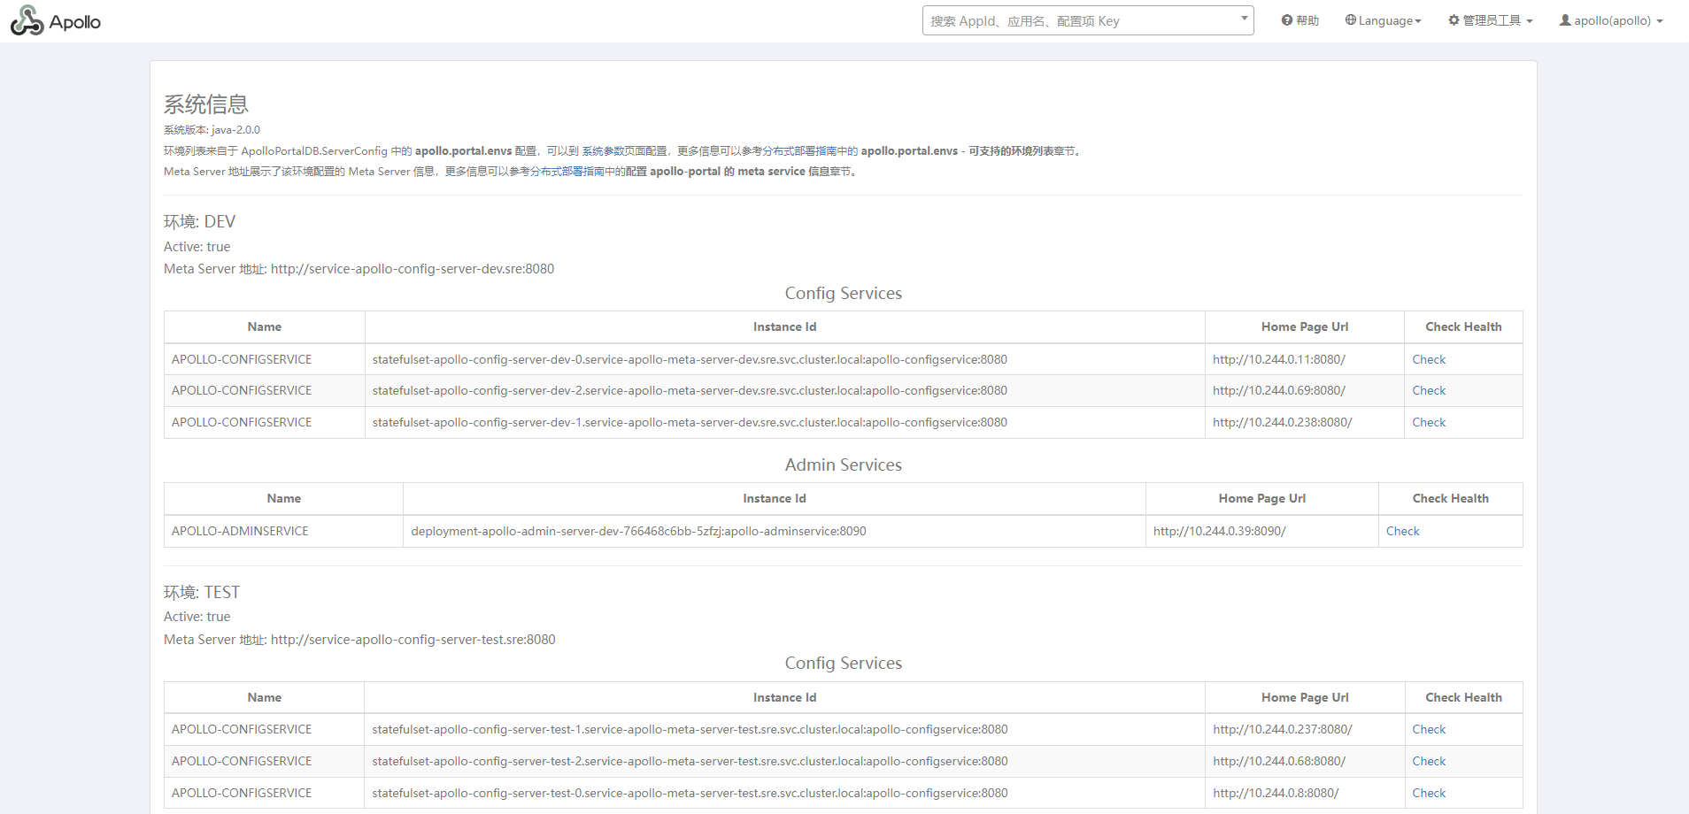1689x814 pixels.
Task: Check health of 10.244.0.11 config service
Action: [1429, 359]
